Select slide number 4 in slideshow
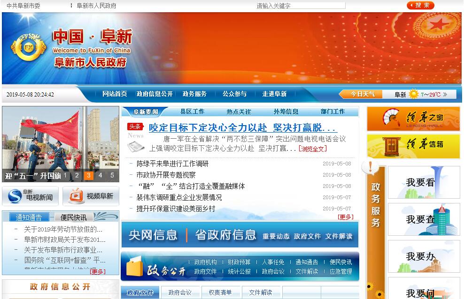This screenshot has width=464, height=299. [x=100, y=176]
